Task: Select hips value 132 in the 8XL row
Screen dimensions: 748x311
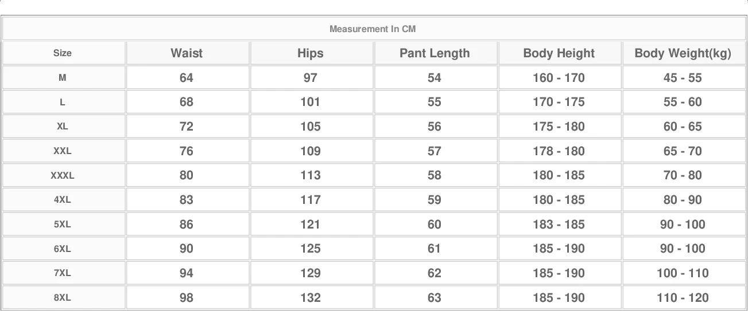Action: 311,298
